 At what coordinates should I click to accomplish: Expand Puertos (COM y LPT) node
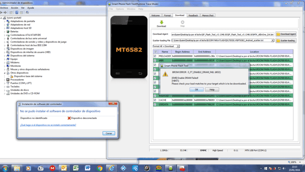[x=5, y=83]
